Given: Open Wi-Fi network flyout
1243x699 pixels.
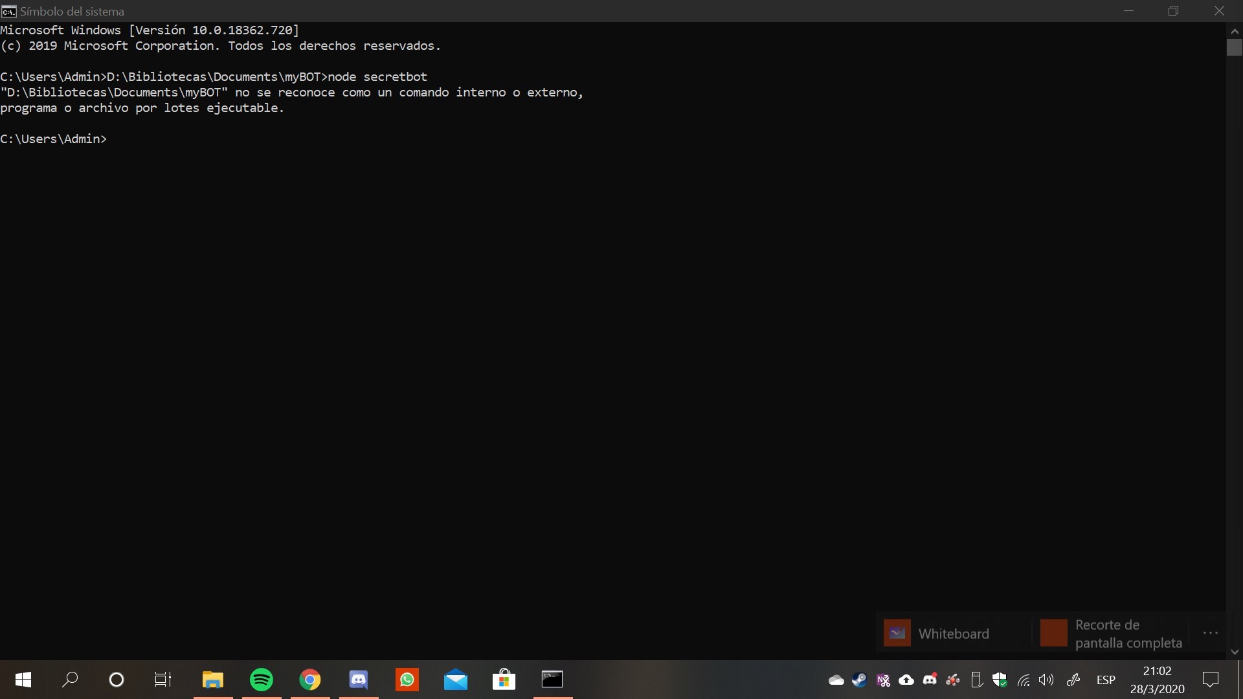Looking at the screenshot, I should click(x=1024, y=680).
